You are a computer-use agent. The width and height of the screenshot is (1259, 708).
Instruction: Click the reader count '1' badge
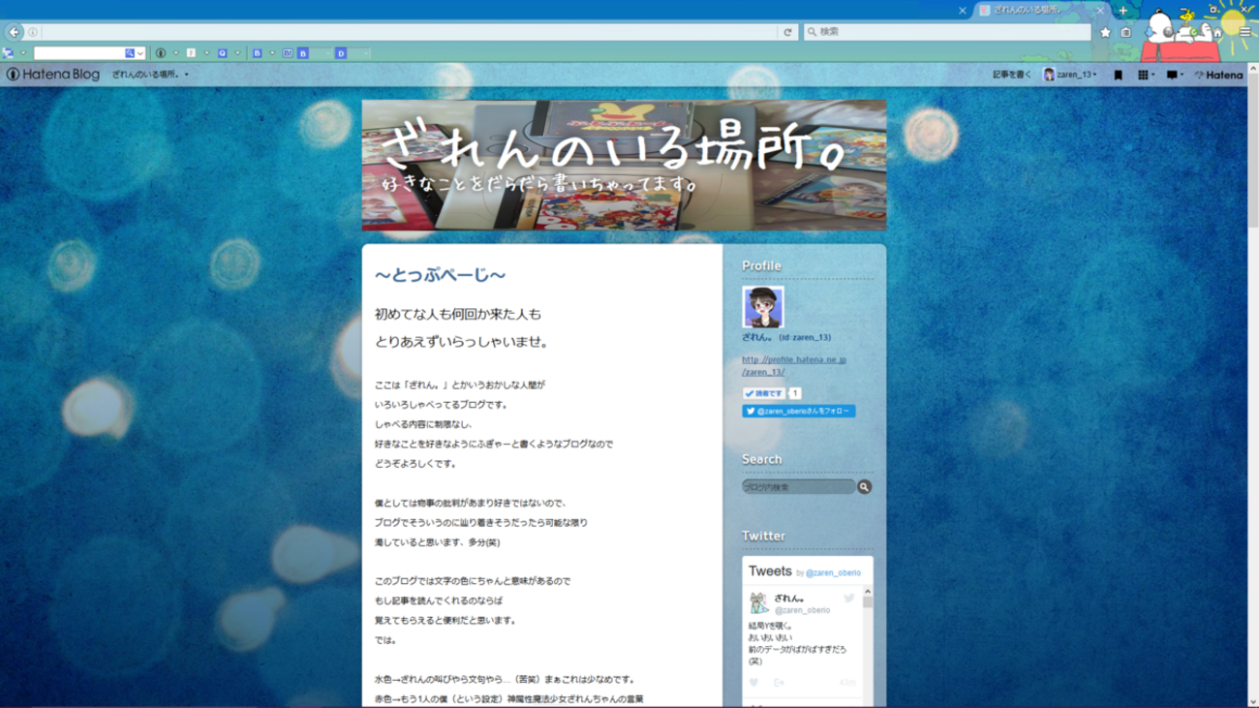click(795, 393)
